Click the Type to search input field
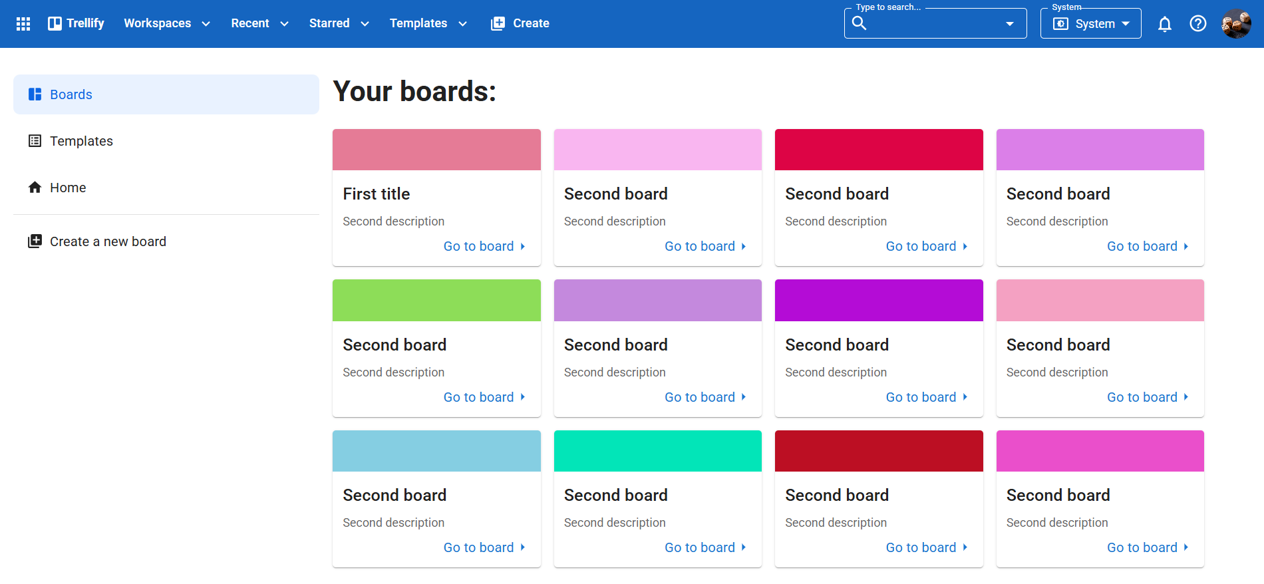 pyautogui.click(x=931, y=24)
